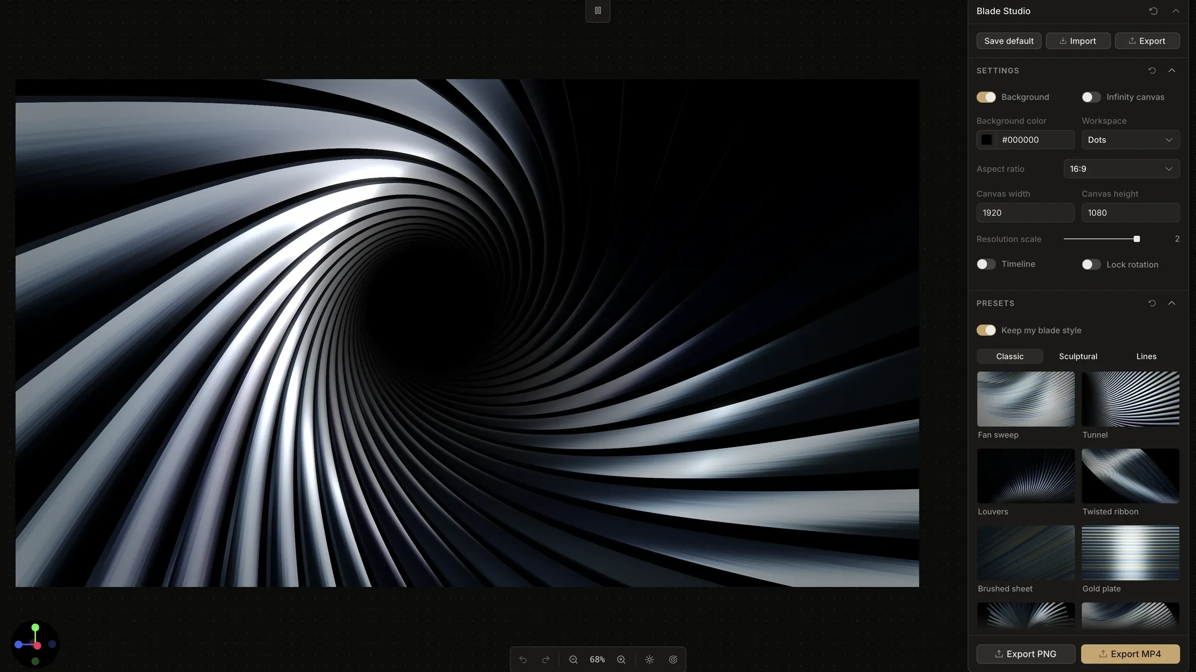Viewport: 1196px width, 672px height.
Task: Select the Classic presets tab
Action: pyautogui.click(x=1010, y=356)
